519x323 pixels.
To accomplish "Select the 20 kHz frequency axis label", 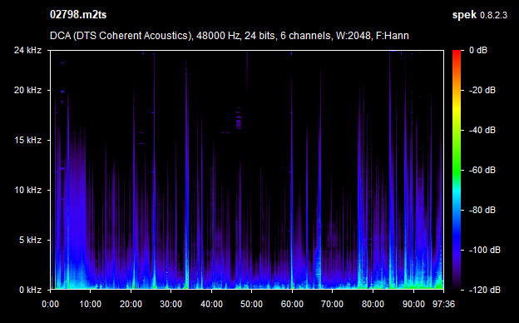I will coord(27,90).
